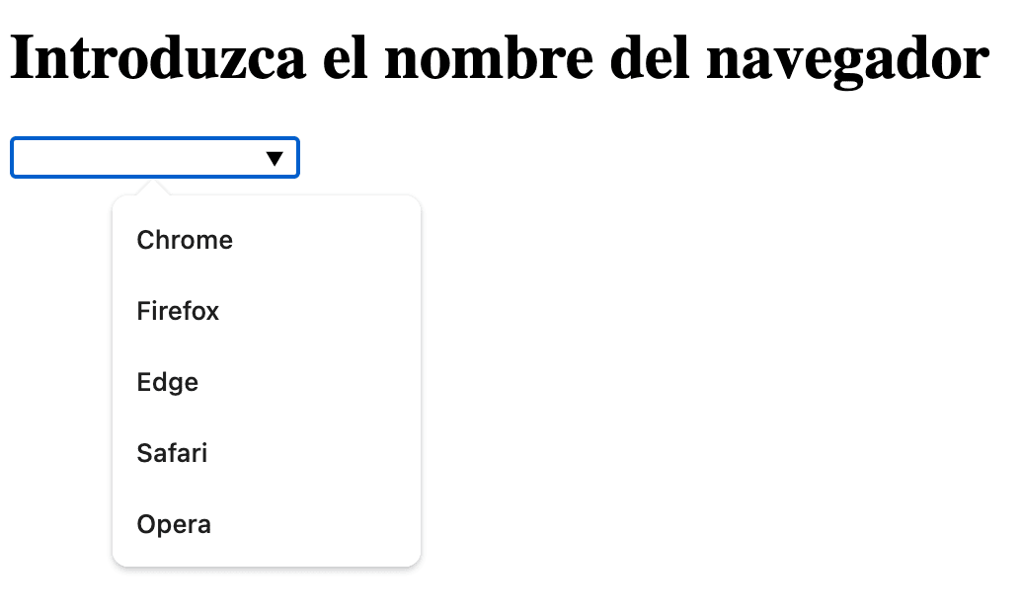Choose the Firefox option
Image resolution: width=1021 pixels, height=612 pixels.
[x=178, y=312]
